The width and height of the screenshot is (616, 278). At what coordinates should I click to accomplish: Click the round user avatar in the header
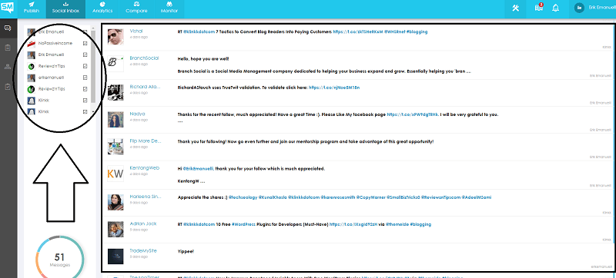coord(579,8)
